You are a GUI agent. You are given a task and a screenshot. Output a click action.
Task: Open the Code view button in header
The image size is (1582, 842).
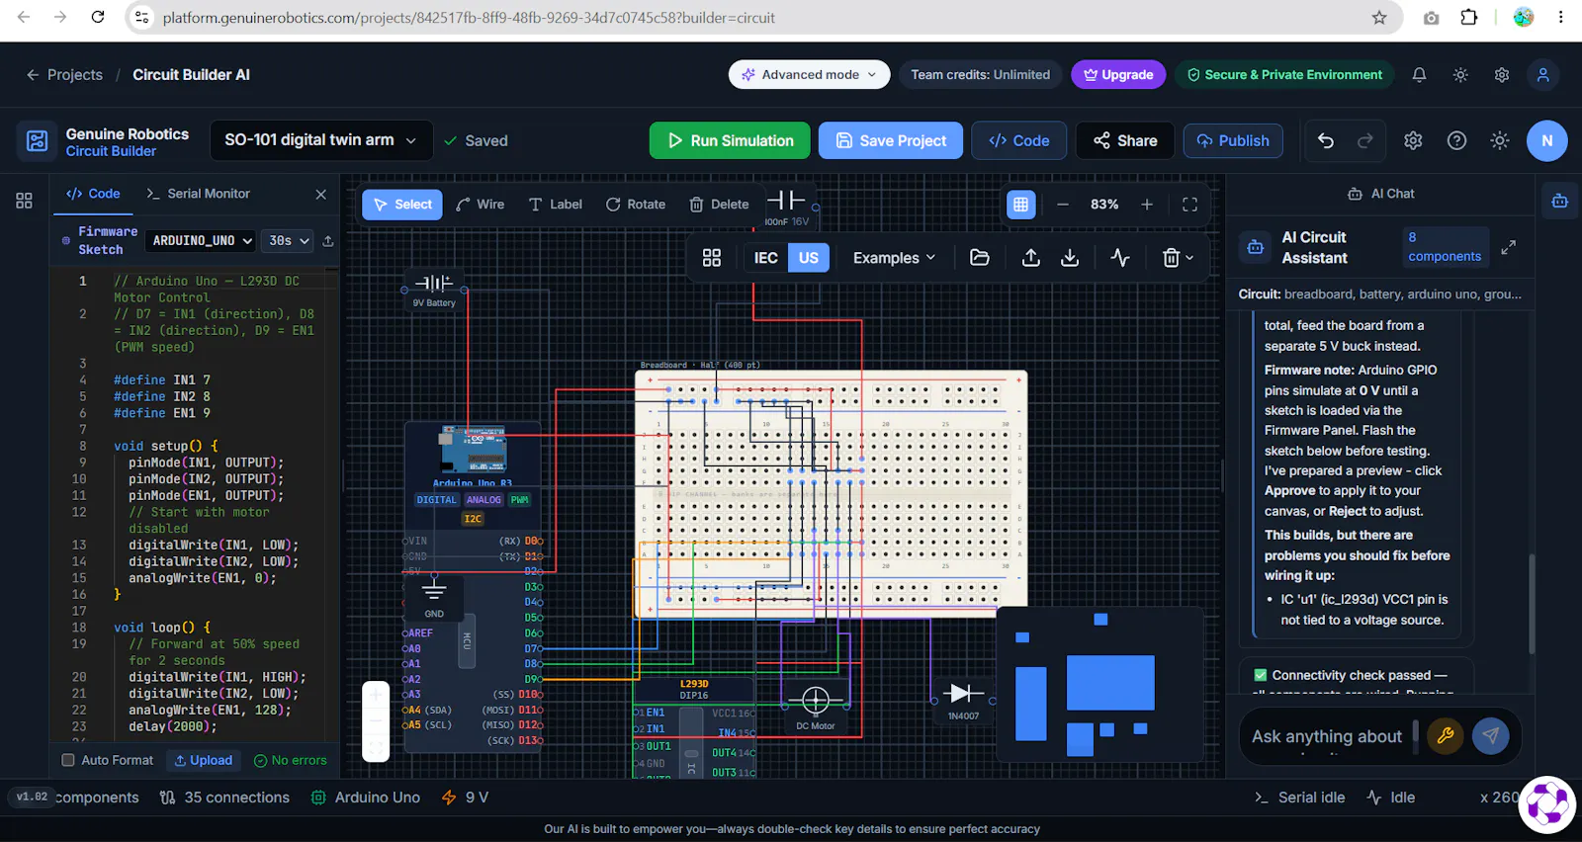point(1019,140)
